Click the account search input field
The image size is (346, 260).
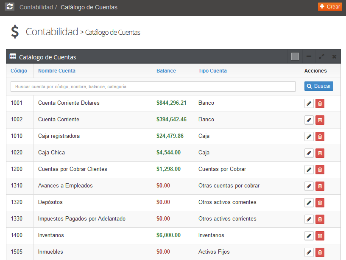tap(153, 86)
